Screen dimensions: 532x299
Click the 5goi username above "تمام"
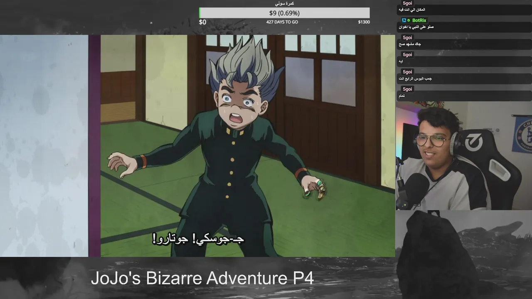407,89
